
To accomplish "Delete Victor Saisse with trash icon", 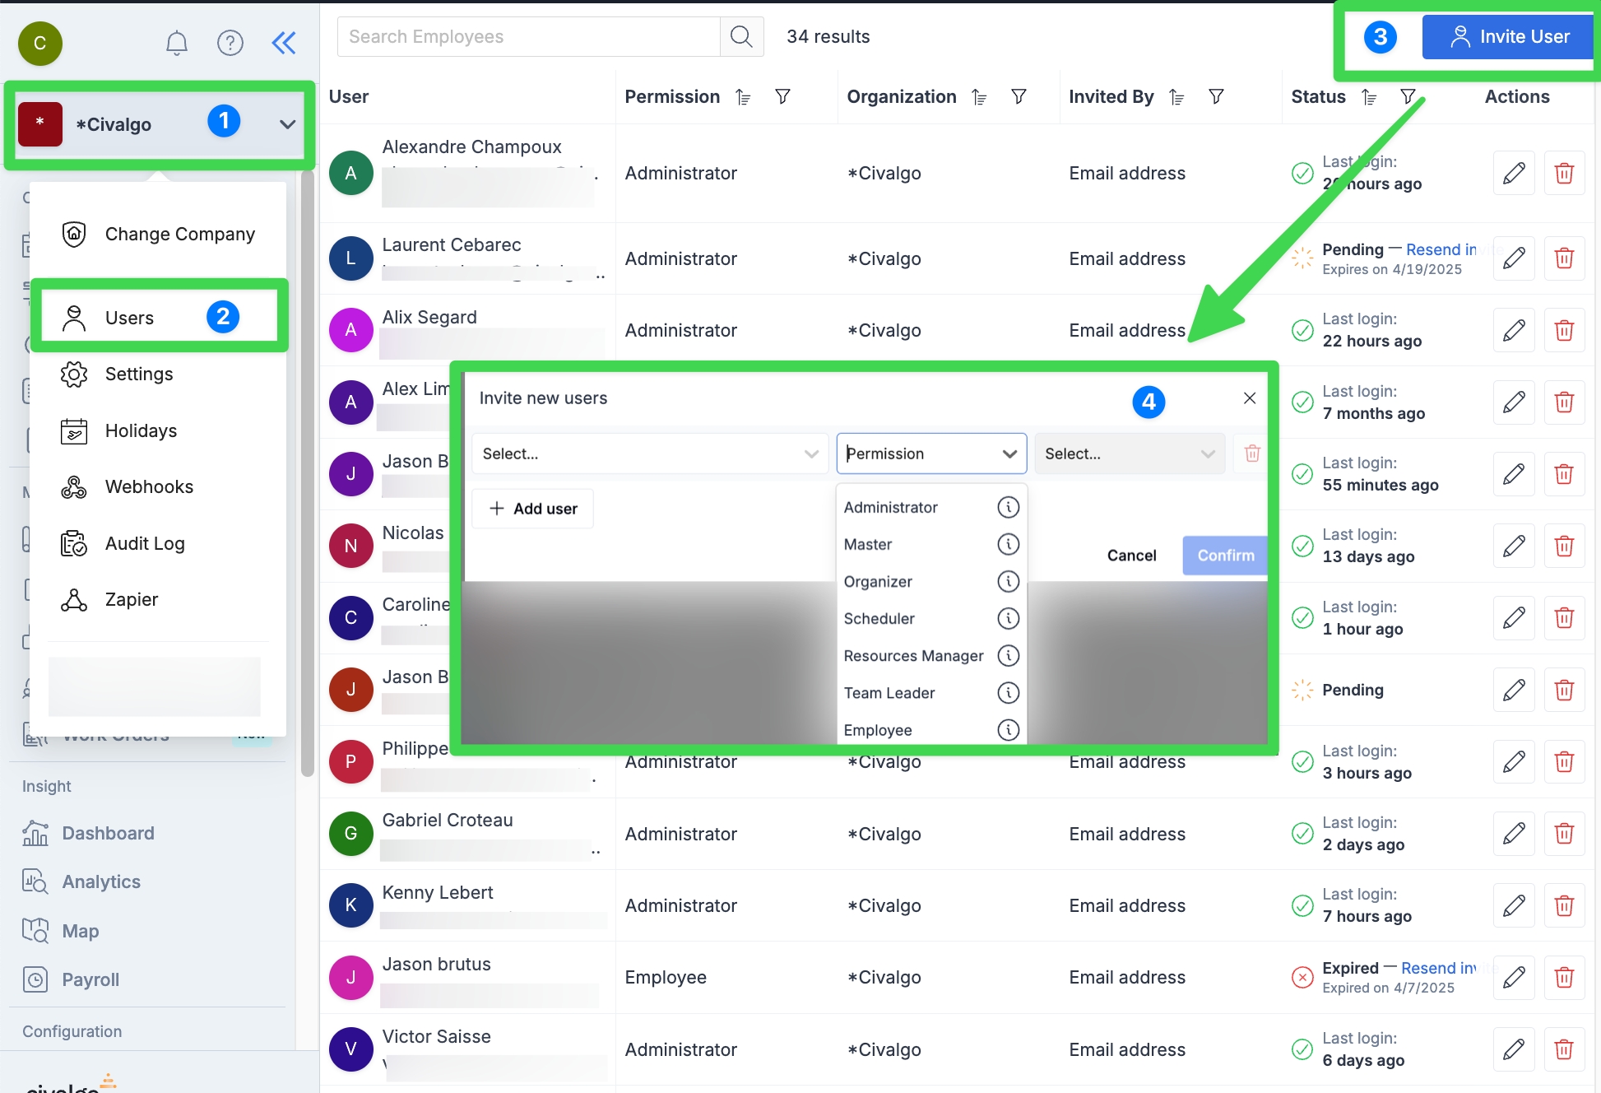I will click(1564, 1049).
